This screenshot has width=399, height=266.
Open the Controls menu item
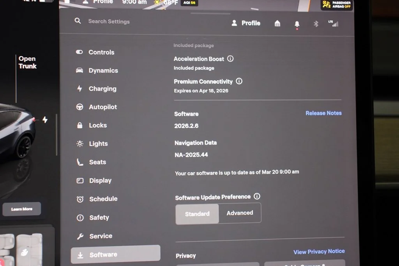(95, 52)
